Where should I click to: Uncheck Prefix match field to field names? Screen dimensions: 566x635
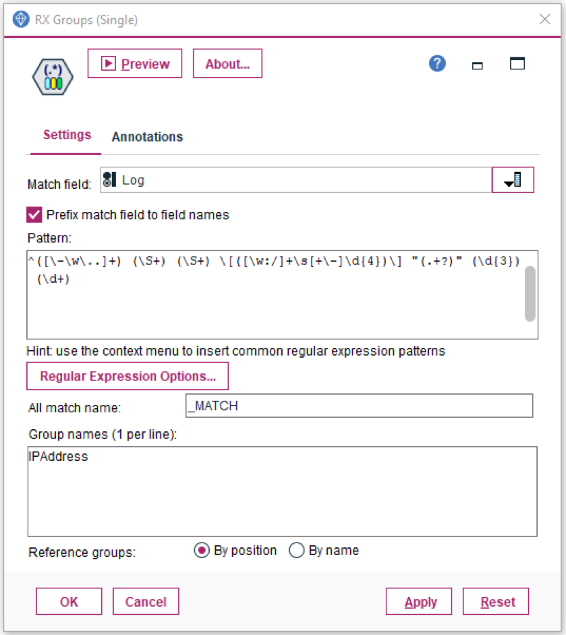34,215
